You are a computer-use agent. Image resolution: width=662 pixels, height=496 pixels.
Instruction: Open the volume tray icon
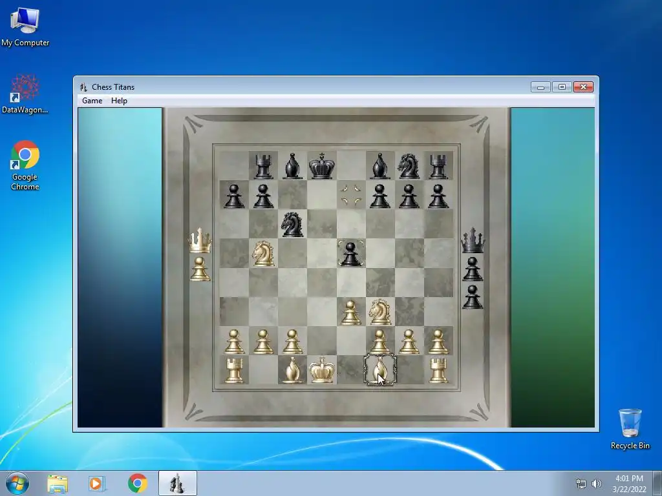pyautogui.click(x=596, y=484)
